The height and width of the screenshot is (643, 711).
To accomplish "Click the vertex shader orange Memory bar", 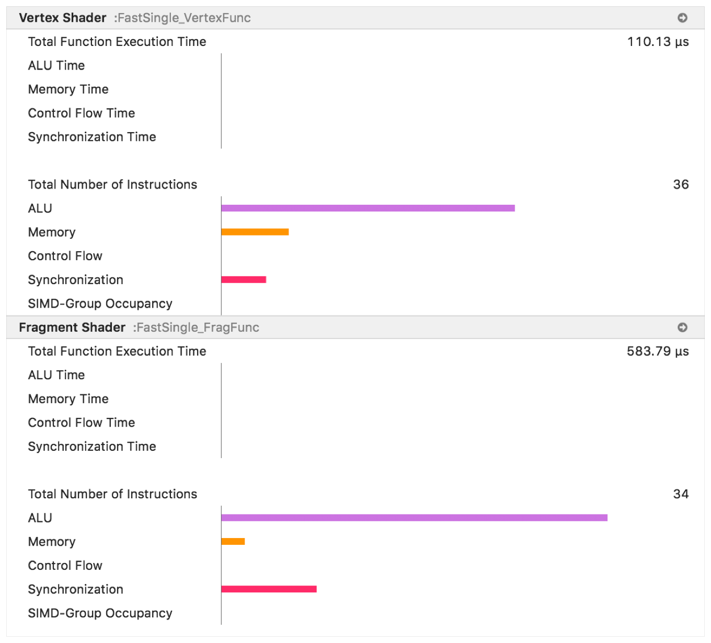I will (255, 232).
